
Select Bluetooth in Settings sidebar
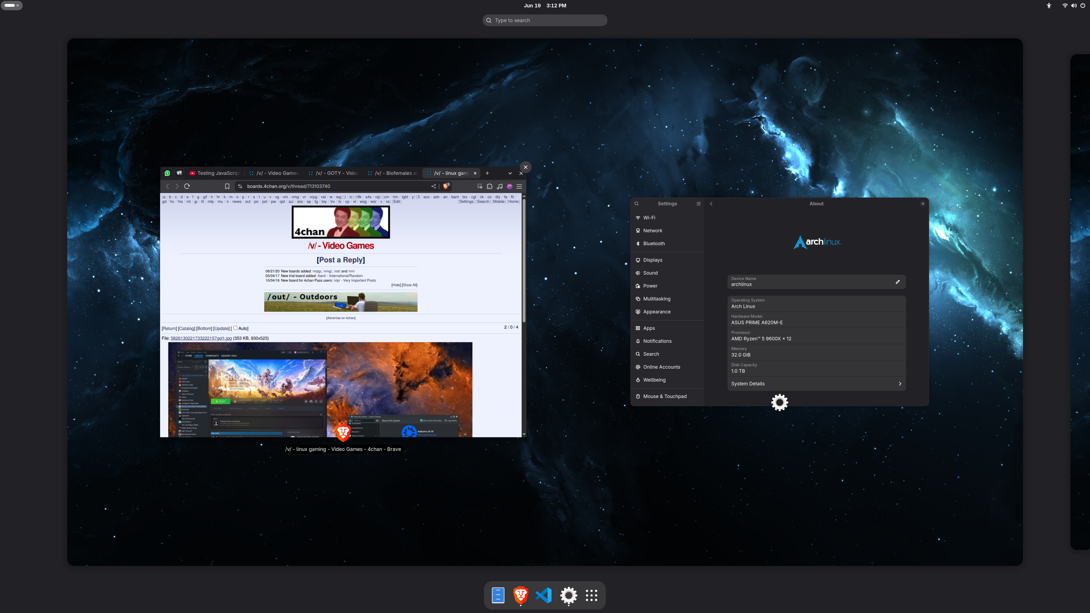668,243
